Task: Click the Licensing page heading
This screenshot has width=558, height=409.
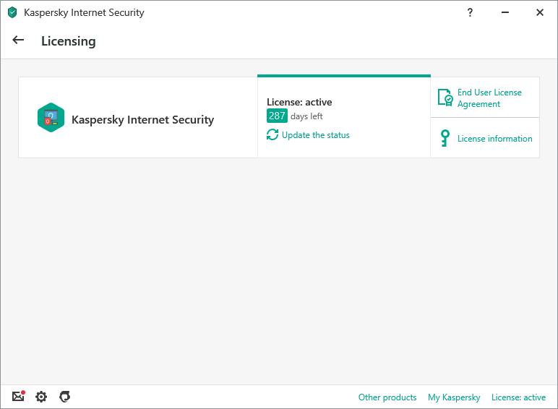Action: coord(69,41)
